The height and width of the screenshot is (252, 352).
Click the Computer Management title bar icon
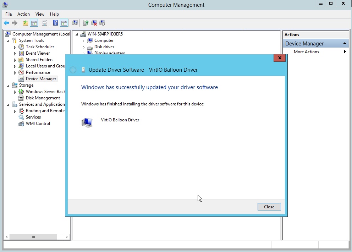pyautogui.click(x=5, y=5)
